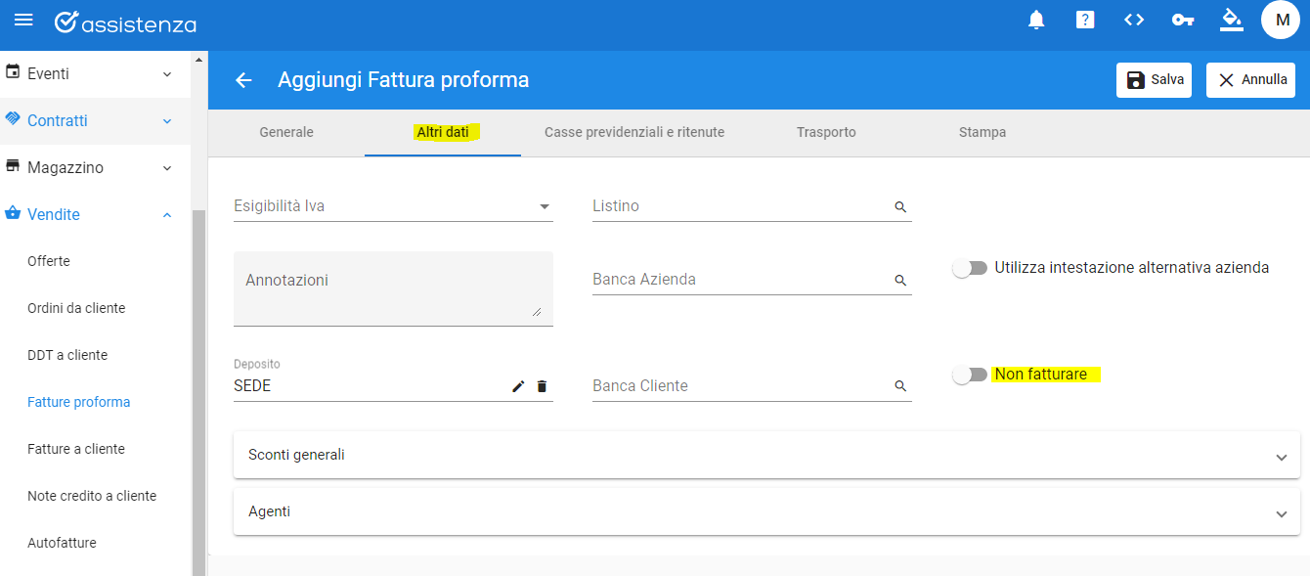This screenshot has width=1310, height=576.
Task: Open the hamburger navigation menu
Action: pos(23,21)
